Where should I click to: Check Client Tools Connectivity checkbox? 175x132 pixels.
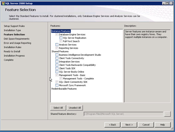pos(57,58)
